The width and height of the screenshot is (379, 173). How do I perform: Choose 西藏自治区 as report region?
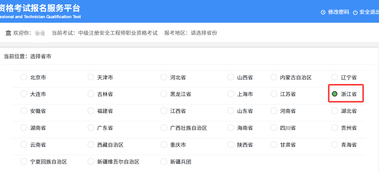91,145
